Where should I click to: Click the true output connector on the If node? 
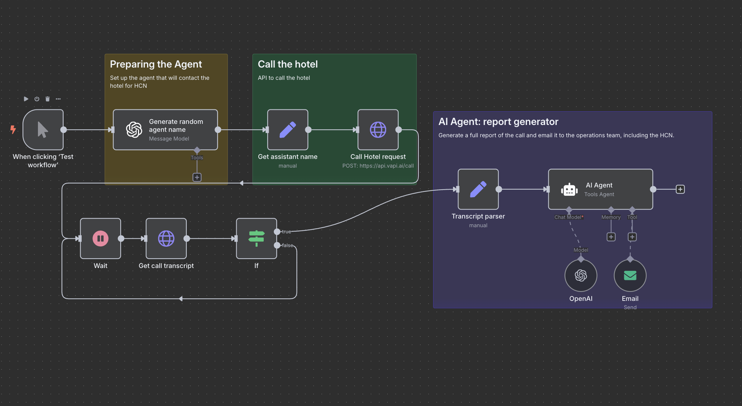(277, 232)
